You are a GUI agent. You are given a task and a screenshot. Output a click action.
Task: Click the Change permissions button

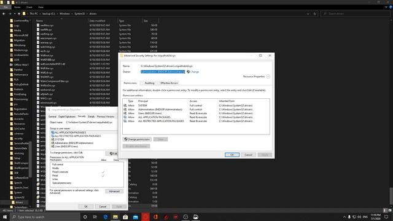(x=137, y=139)
